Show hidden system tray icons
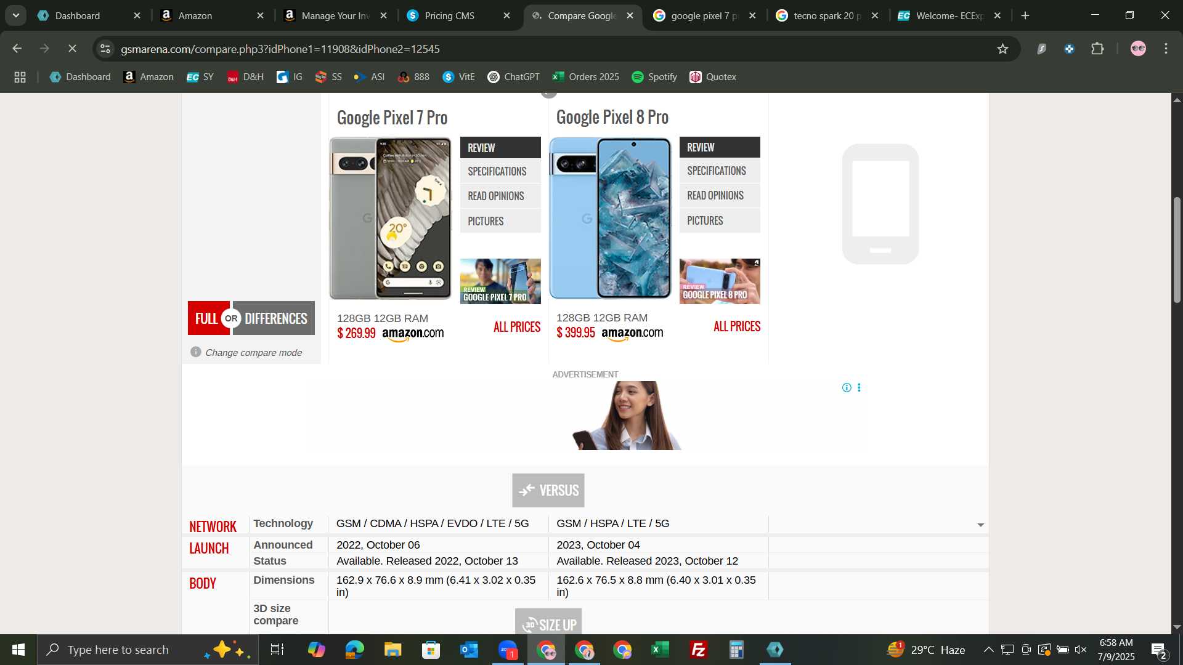This screenshot has height=665, width=1183. coord(988,650)
